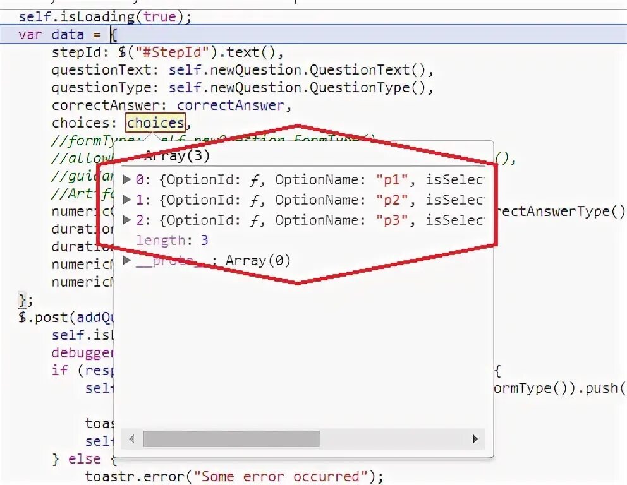Click the Array(3) popup header
627x485 pixels.
[x=177, y=155]
